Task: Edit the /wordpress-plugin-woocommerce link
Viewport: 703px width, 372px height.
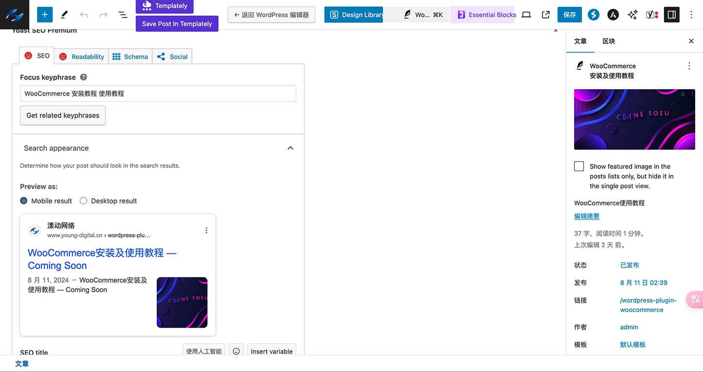Action: pos(648,305)
